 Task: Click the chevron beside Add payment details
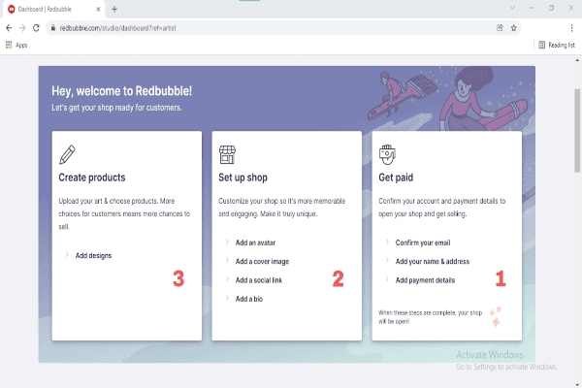387,278
